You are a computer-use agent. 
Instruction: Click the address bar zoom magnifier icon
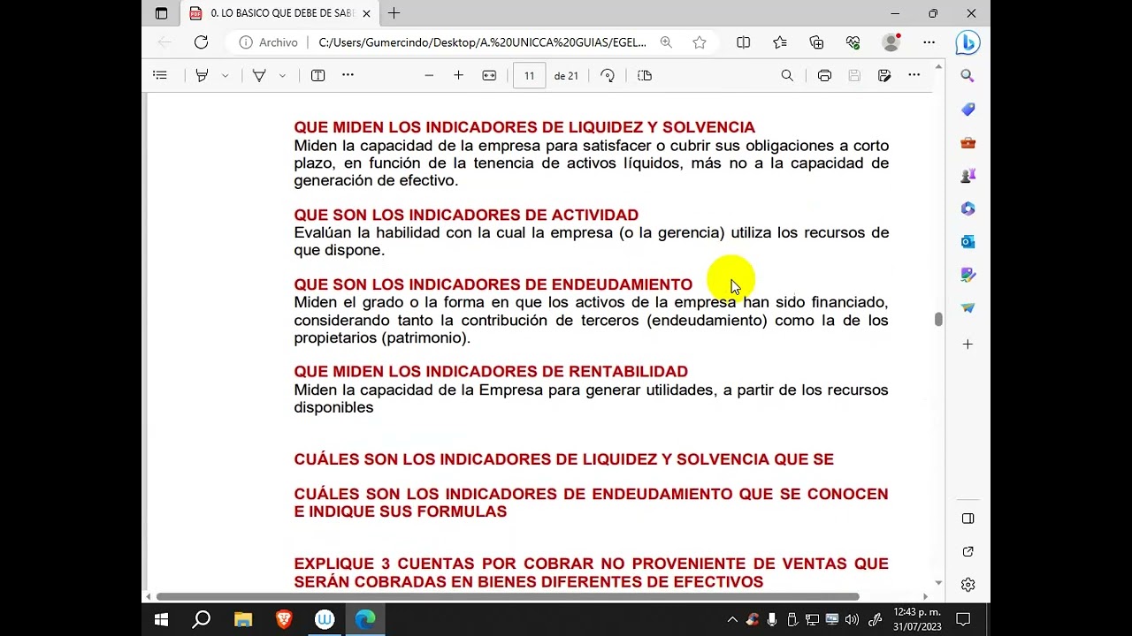click(666, 42)
